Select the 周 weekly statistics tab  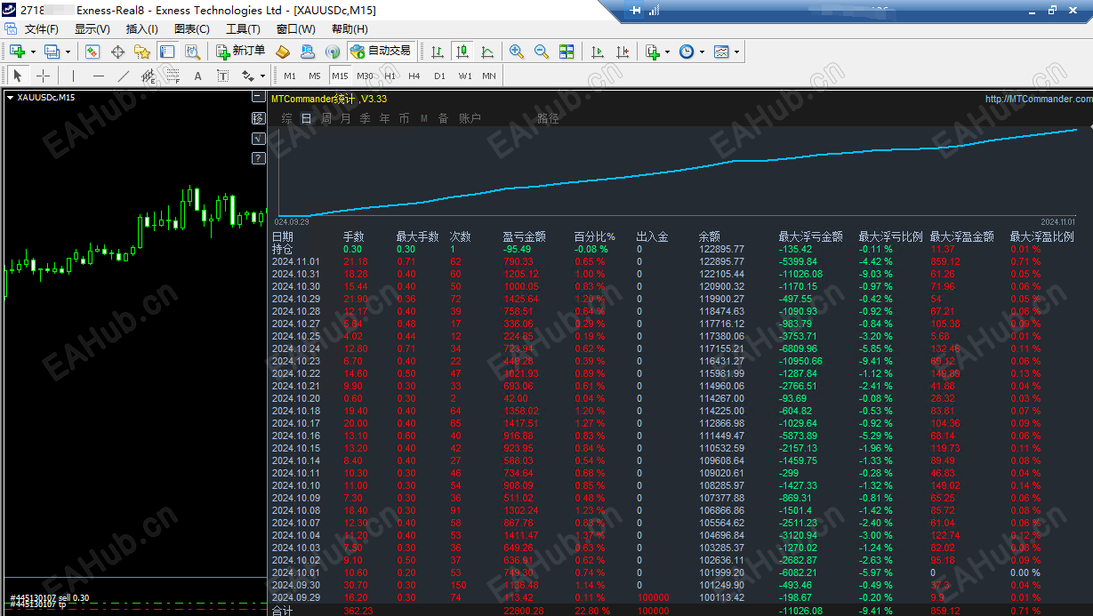pos(326,118)
